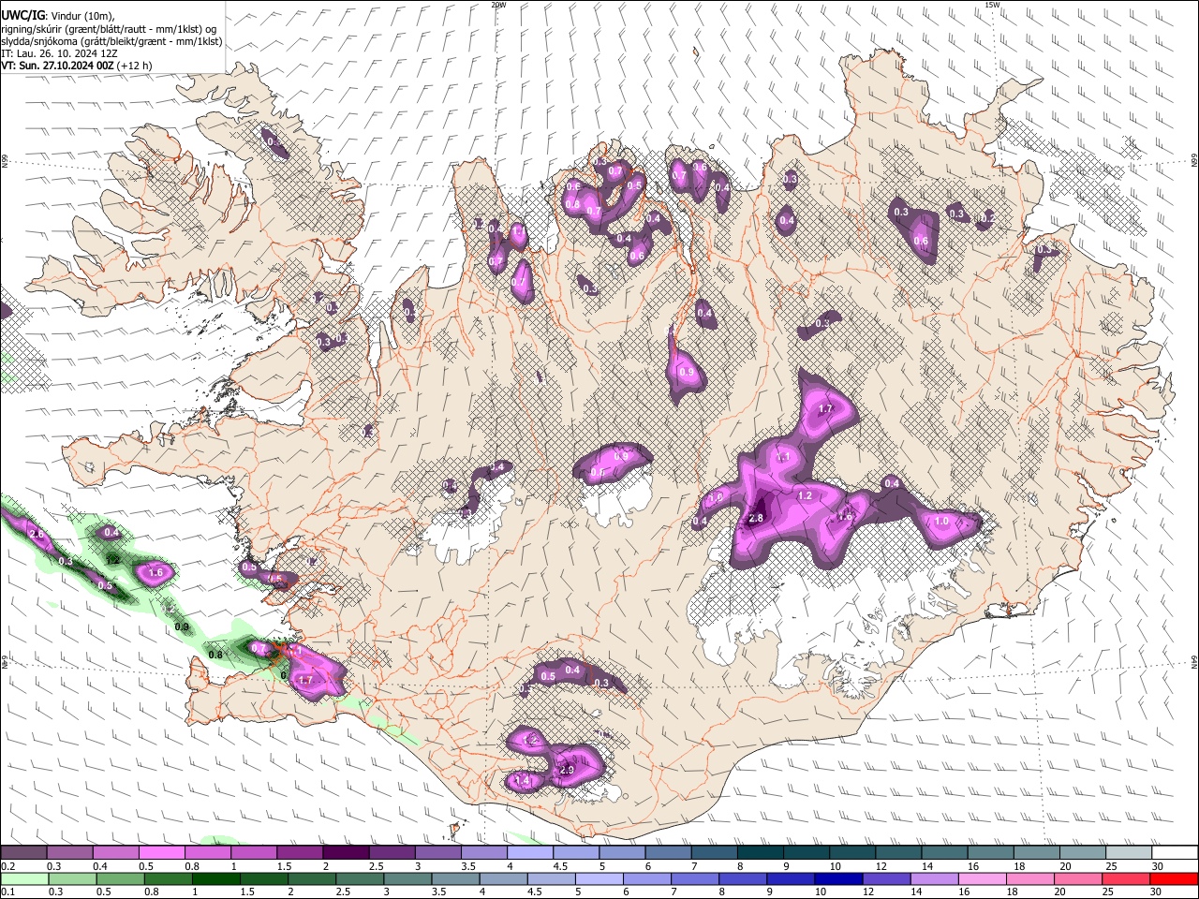The height and width of the screenshot is (899, 1199).
Task: Click the IT: Lau. 26. 10. 2024 12Z line
Action: tap(59, 53)
